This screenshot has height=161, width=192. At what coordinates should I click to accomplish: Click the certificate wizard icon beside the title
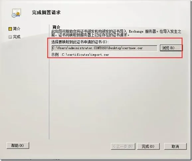click(16, 13)
